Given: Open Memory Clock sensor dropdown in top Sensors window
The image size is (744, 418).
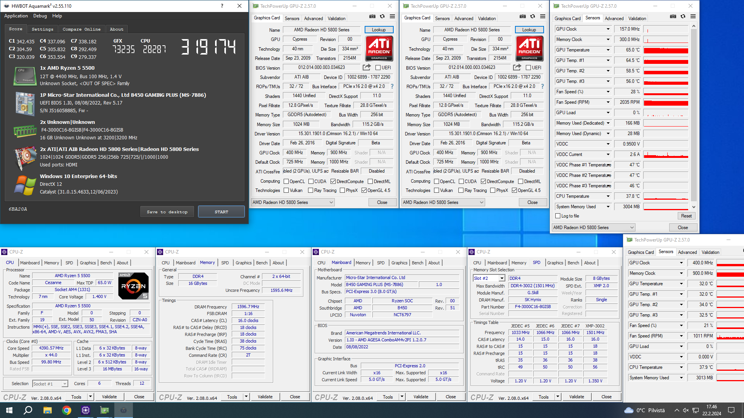Looking at the screenshot, I should point(608,39).
